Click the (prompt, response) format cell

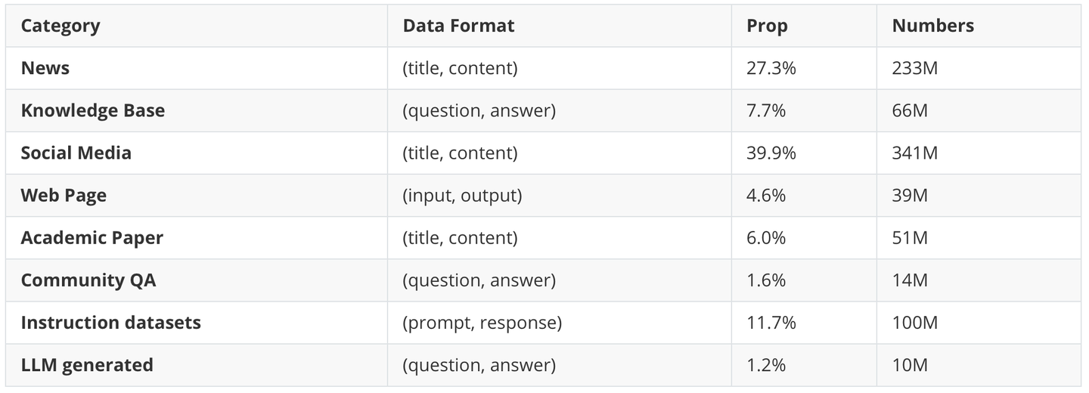tap(482, 322)
